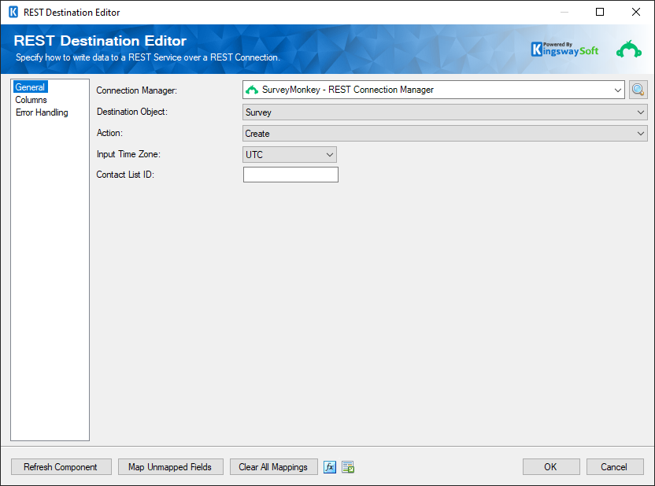Expand the Destination Object dropdown
This screenshot has height=486, width=655.
tap(445, 112)
